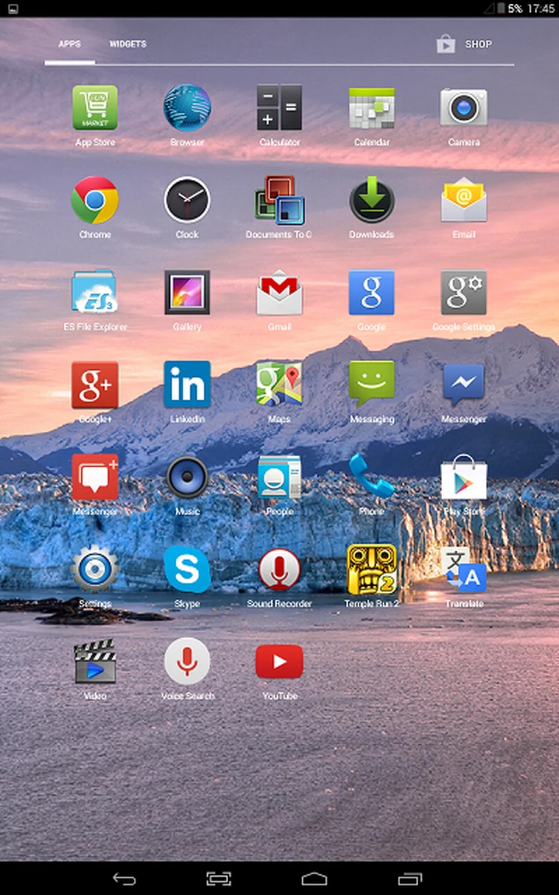Launch the LinkedIn app
This screenshot has width=559, height=895.
pos(187,385)
